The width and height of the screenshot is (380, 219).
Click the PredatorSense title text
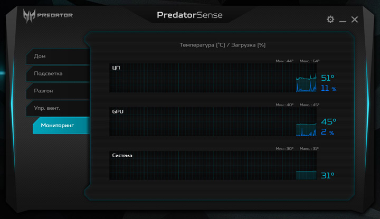189,15
